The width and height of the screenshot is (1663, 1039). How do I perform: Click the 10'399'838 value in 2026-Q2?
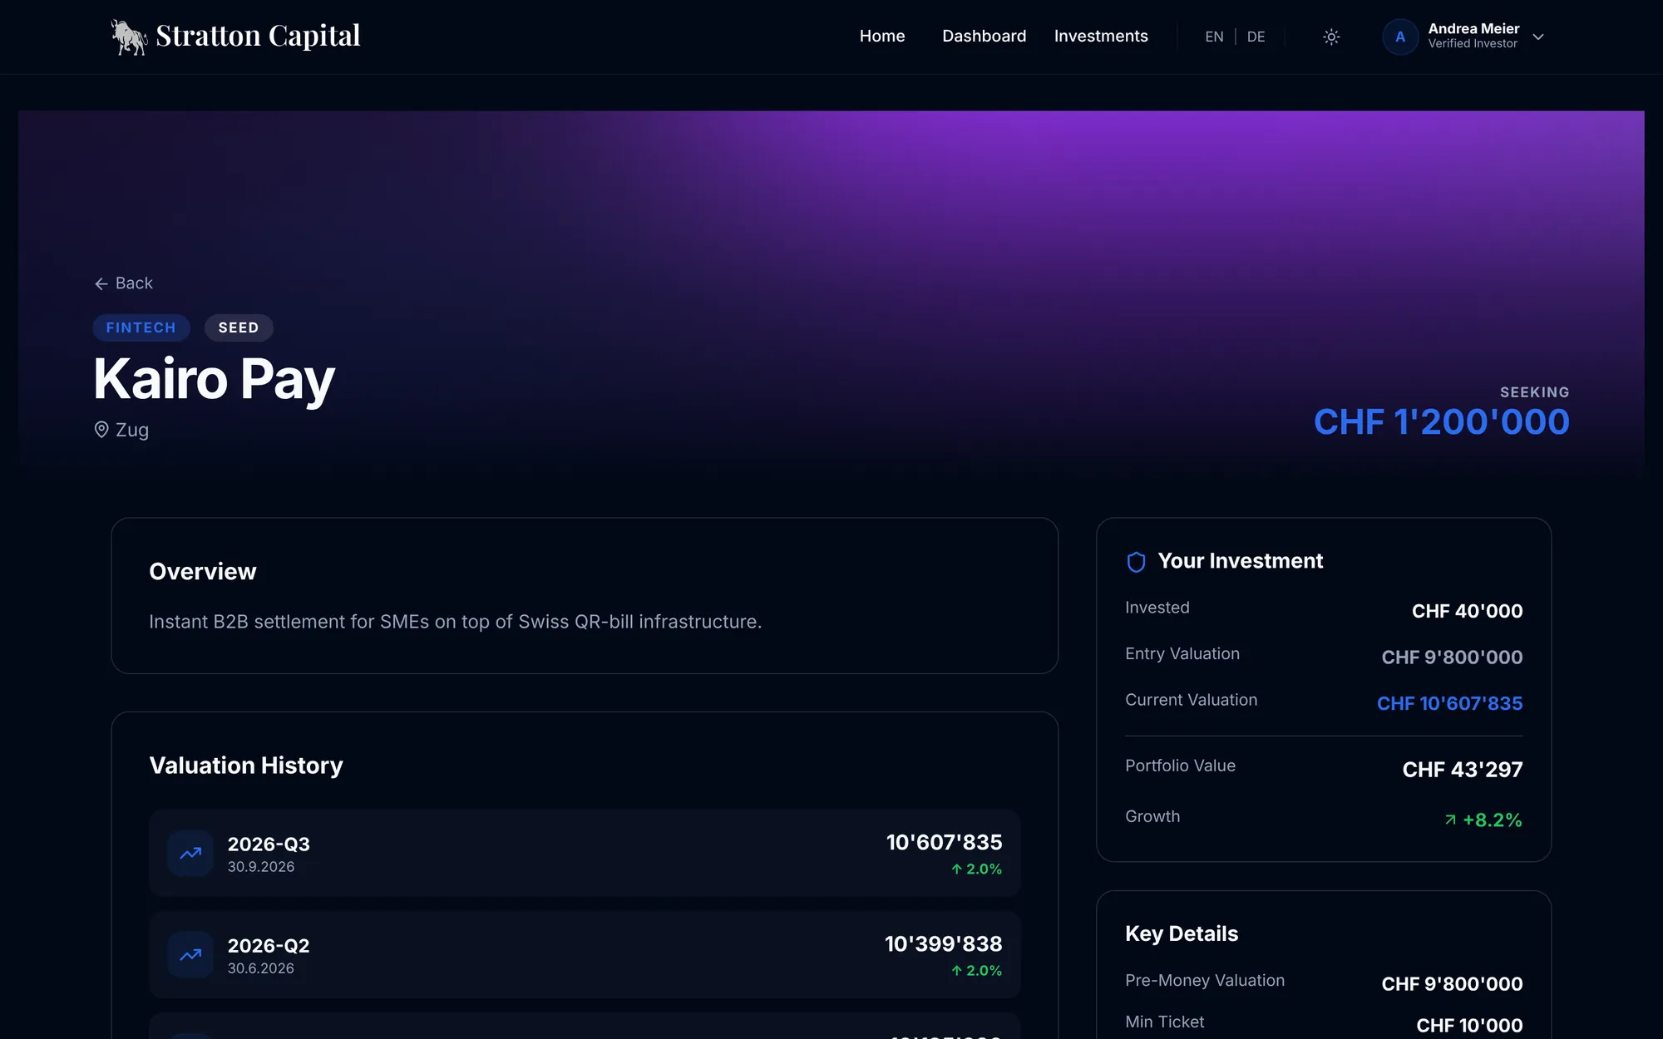coord(943,943)
